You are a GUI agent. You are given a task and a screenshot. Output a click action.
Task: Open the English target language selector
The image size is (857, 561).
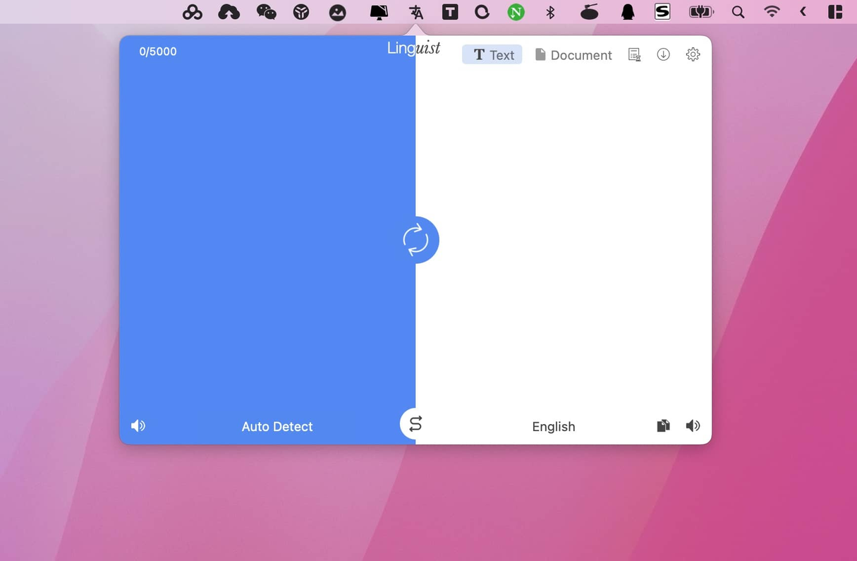(x=554, y=426)
